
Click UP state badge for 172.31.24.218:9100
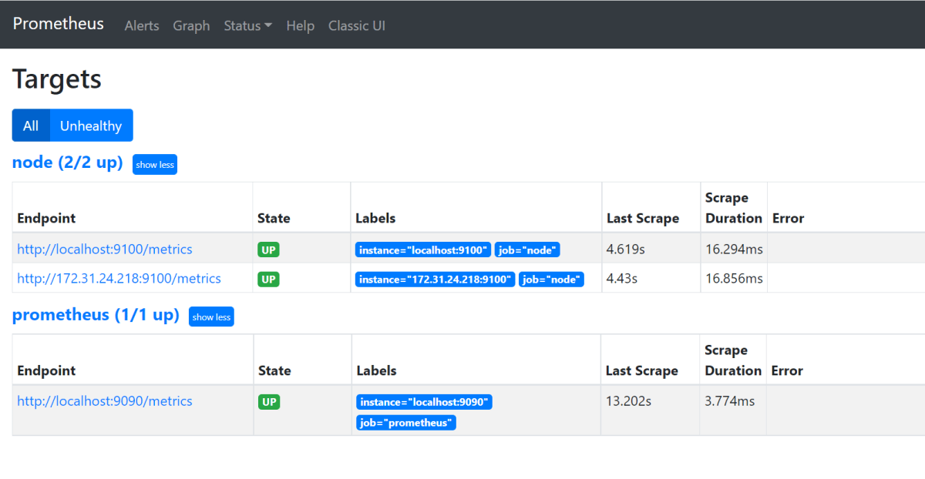(x=268, y=279)
